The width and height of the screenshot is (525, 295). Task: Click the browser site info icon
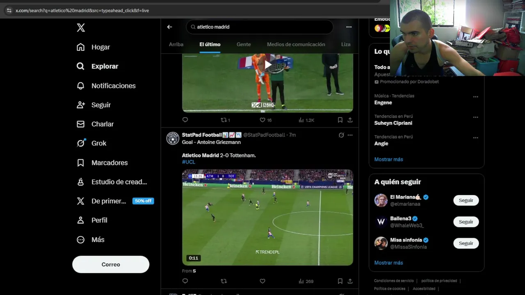[x=9, y=10]
